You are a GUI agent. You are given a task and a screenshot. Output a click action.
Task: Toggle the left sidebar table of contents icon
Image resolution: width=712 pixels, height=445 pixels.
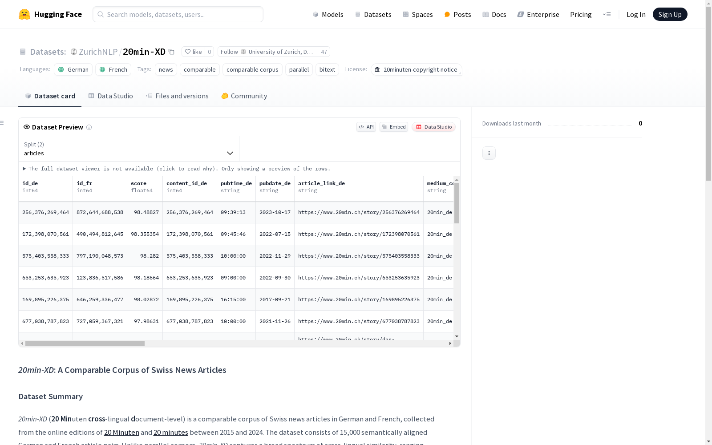coord(2,123)
